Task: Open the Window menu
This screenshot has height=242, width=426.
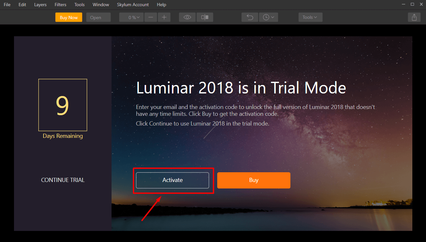Action: point(101,5)
